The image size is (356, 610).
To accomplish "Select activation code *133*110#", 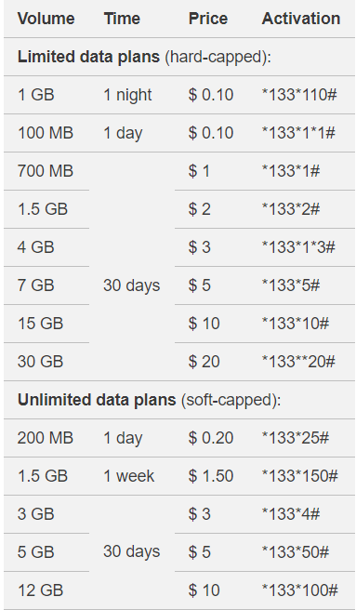I will click(x=298, y=95).
